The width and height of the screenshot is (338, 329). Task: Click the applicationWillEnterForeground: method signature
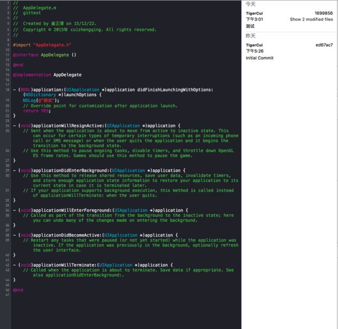click(101, 210)
